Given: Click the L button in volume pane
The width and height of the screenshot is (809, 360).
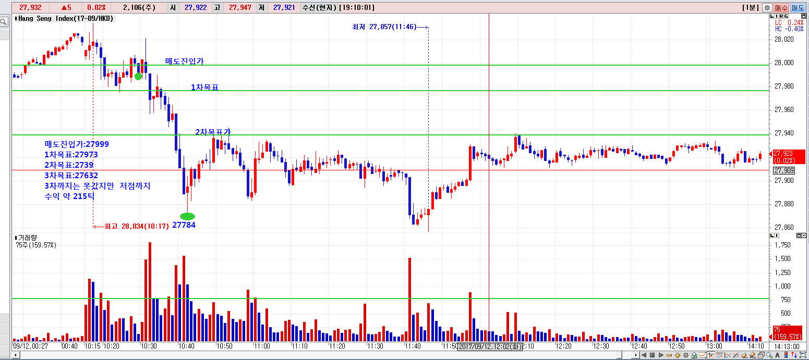Looking at the screenshot, I should click(x=772, y=236).
